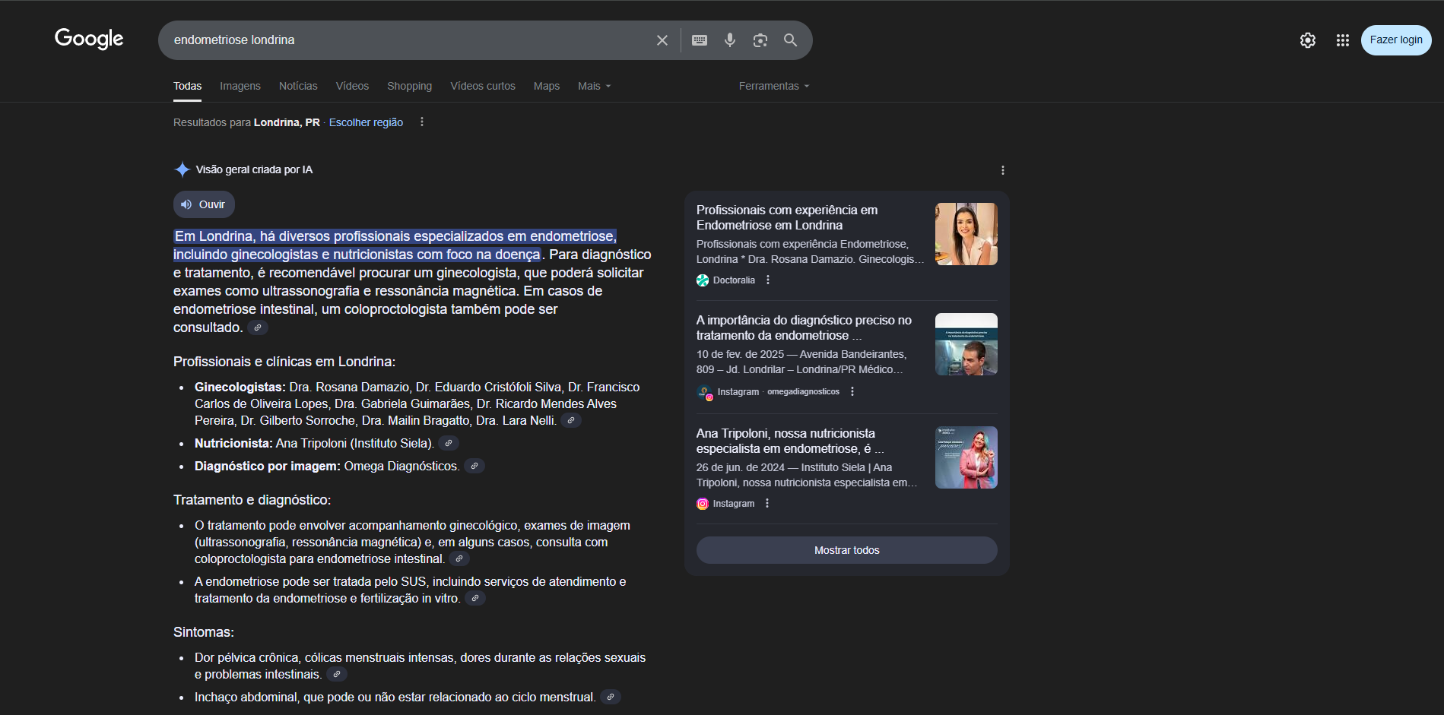The width and height of the screenshot is (1444, 715).
Task: Select the Todas tab
Action: click(x=187, y=86)
